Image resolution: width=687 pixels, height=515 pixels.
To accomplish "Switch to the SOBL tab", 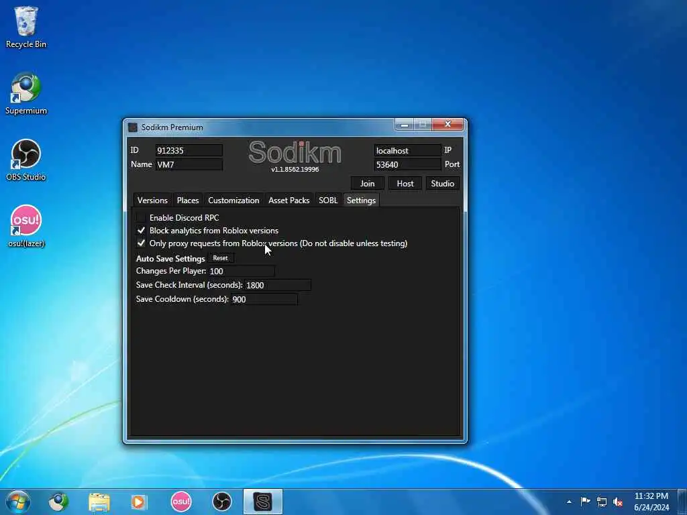I will (x=328, y=200).
